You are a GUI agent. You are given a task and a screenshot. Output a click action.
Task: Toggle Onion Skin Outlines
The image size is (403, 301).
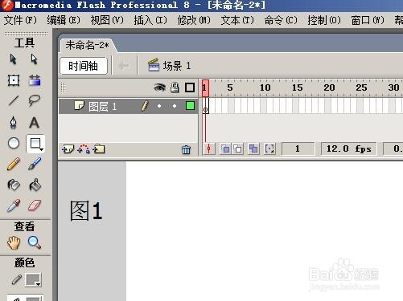238,148
